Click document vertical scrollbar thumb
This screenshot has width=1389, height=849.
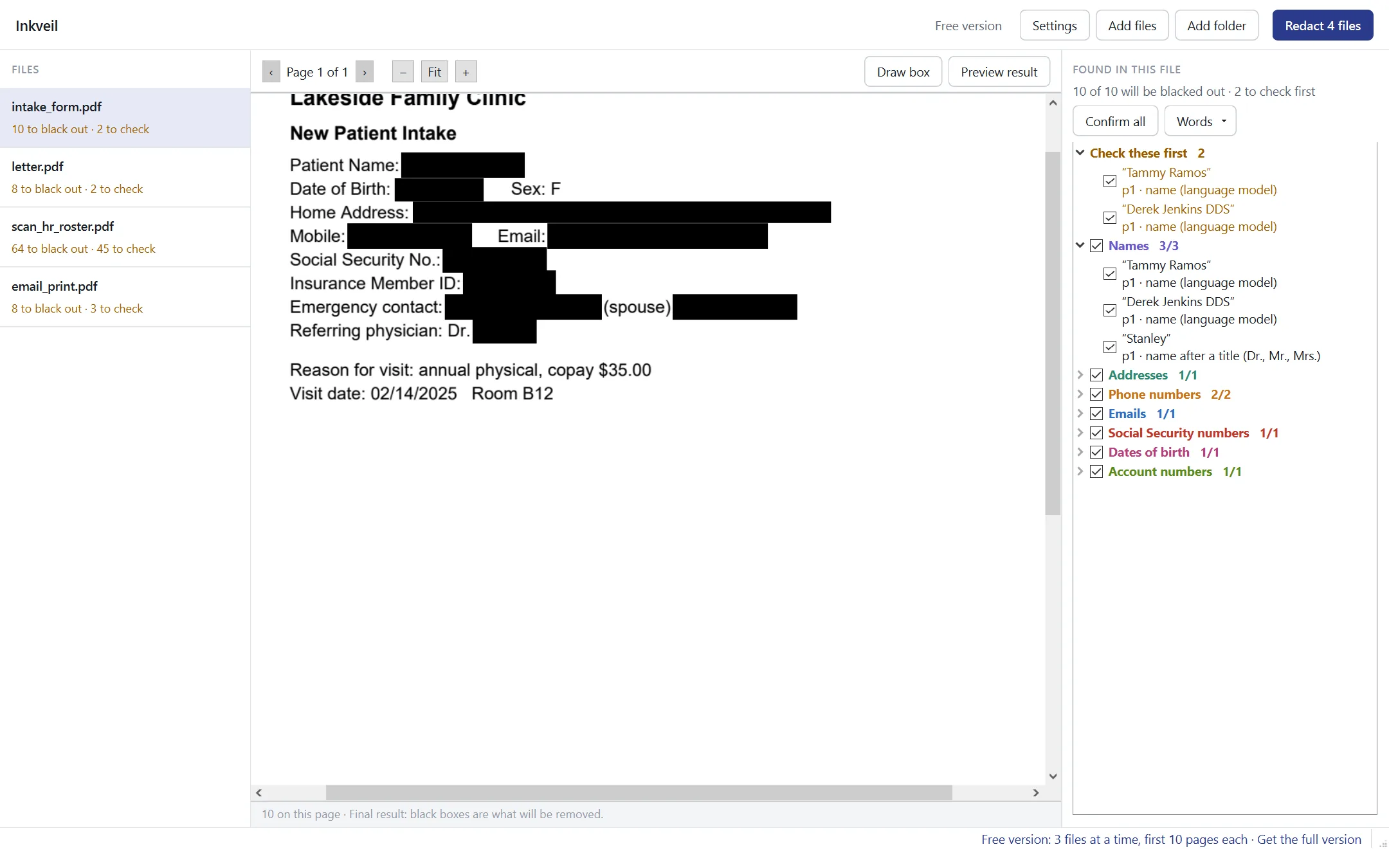coord(1053,333)
